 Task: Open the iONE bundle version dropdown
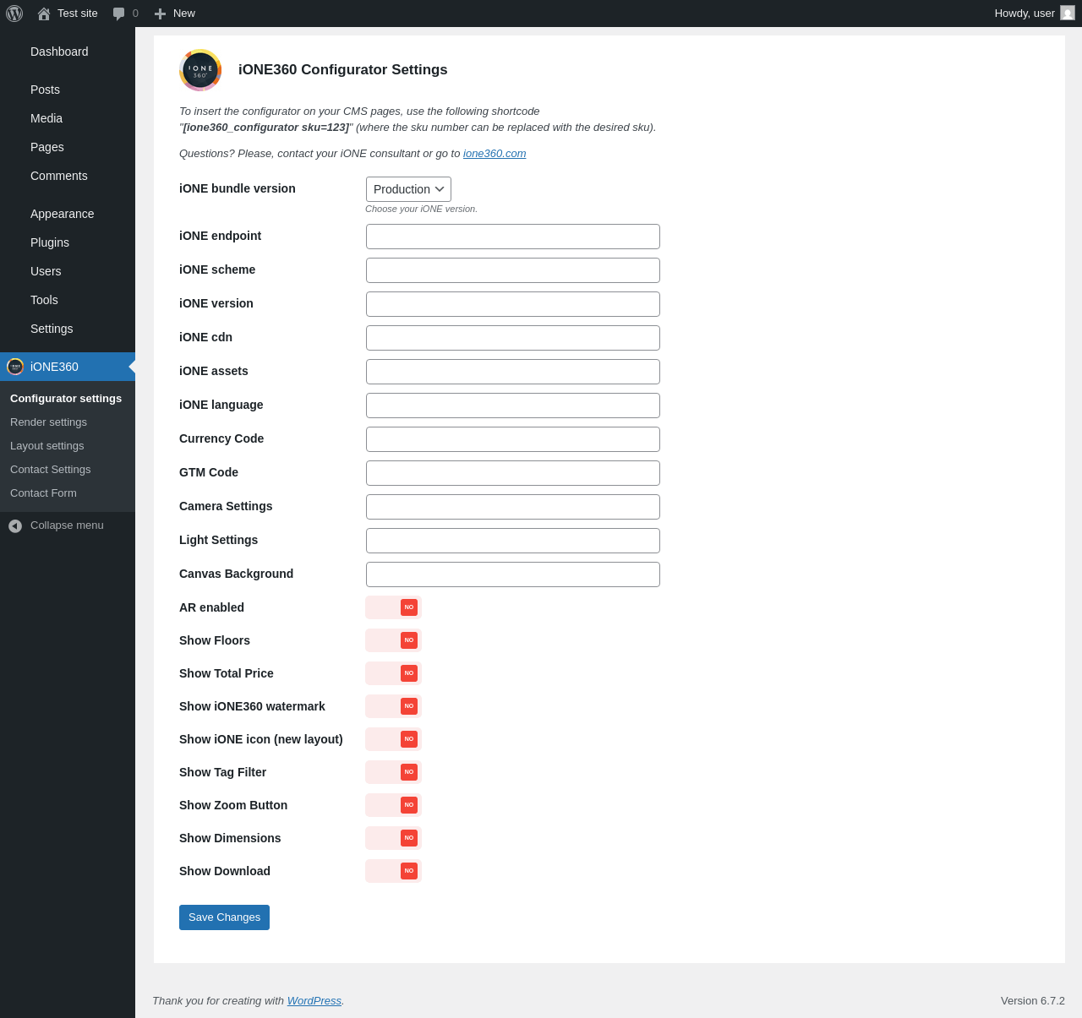click(x=408, y=189)
